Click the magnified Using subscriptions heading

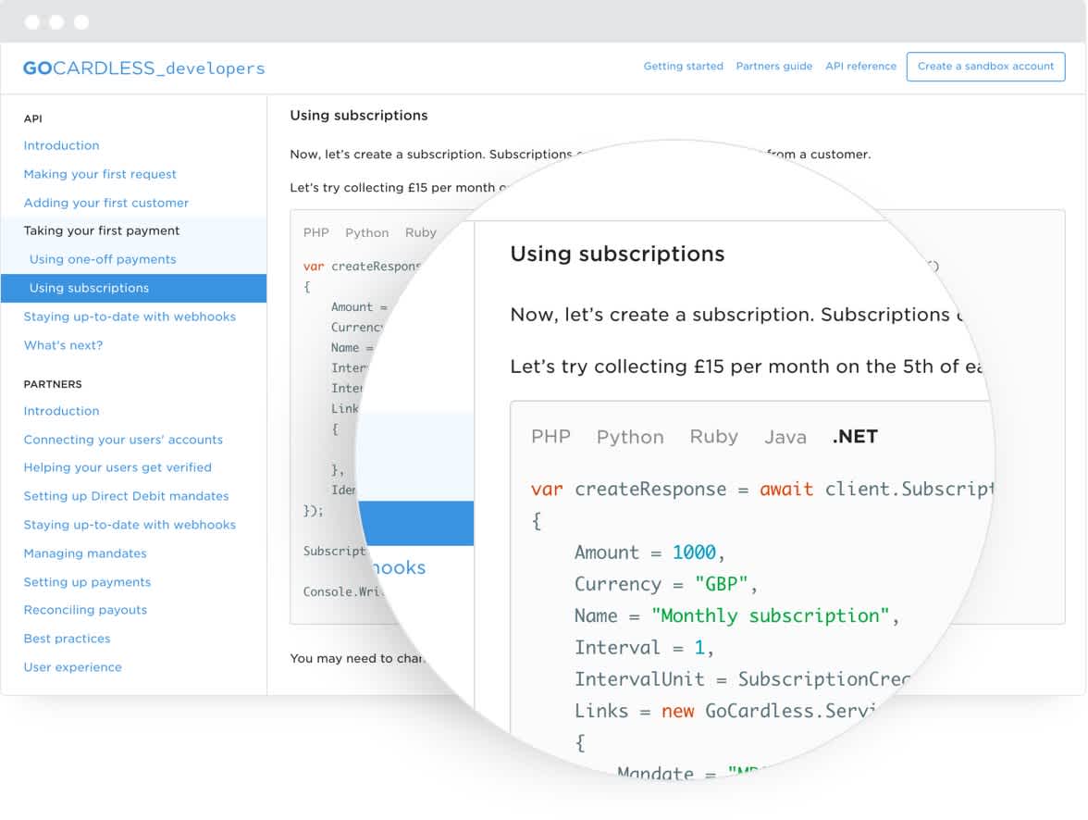[618, 254]
